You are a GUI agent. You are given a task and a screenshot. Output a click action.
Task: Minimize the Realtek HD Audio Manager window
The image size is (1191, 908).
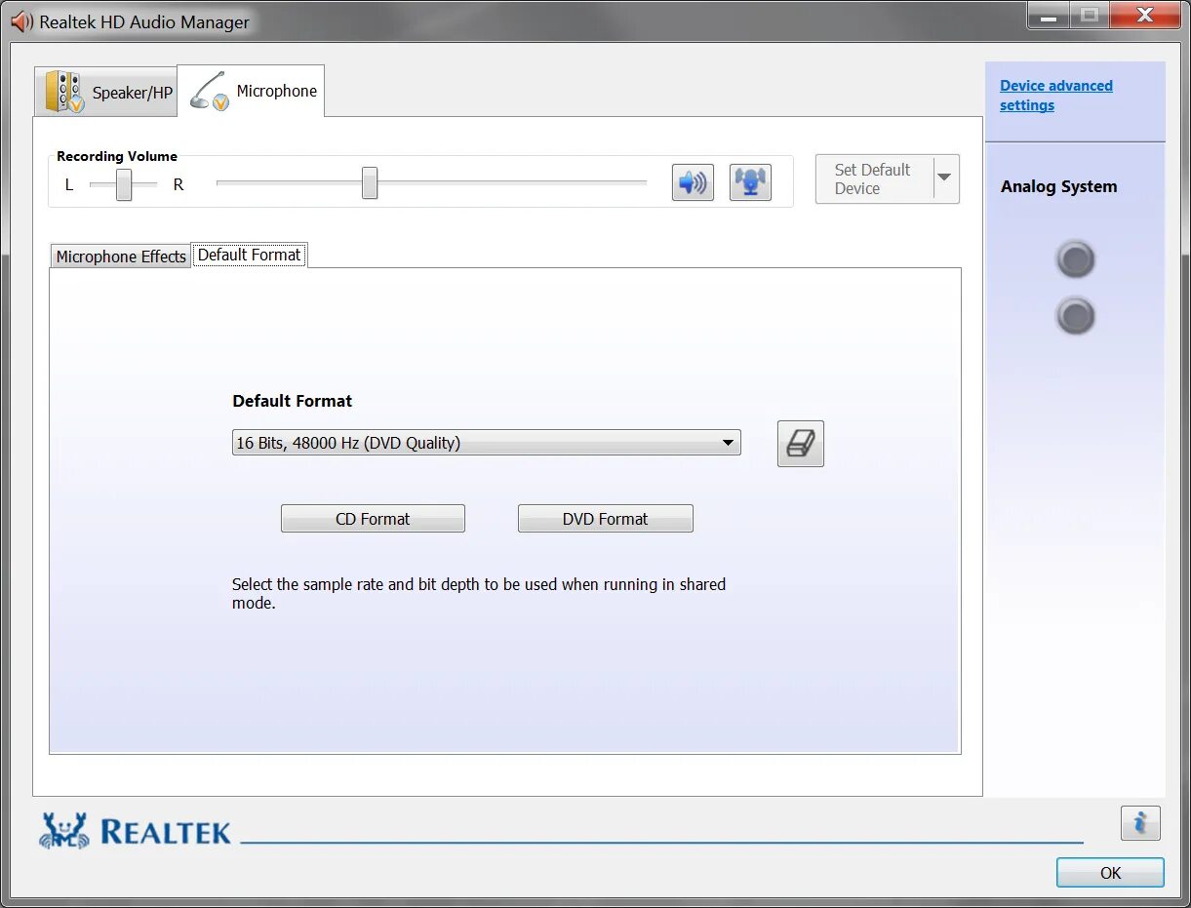1048,16
